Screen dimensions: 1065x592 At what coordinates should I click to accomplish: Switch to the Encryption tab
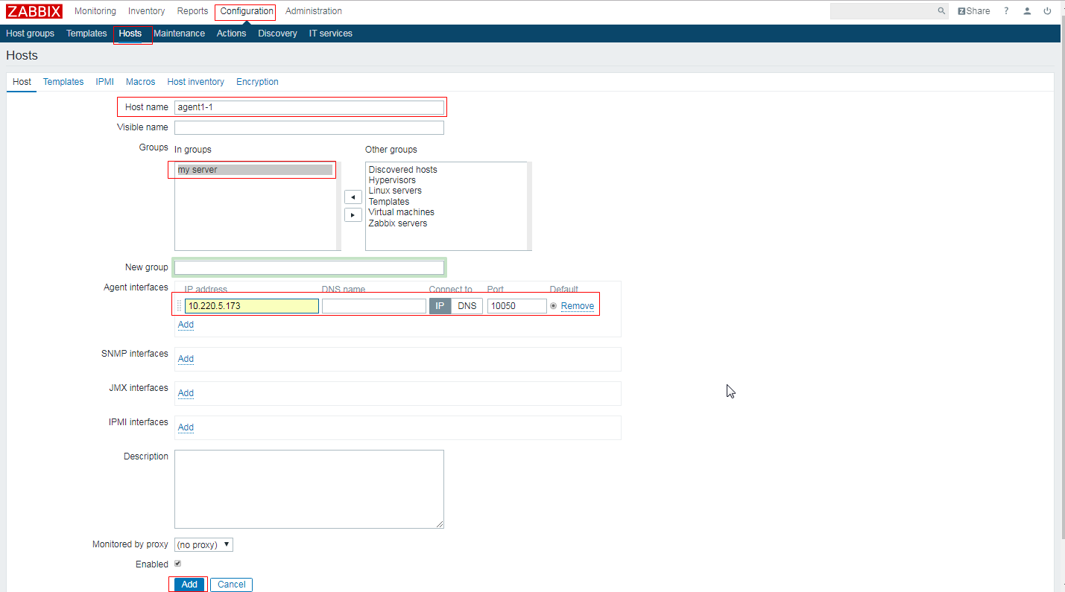[257, 82]
